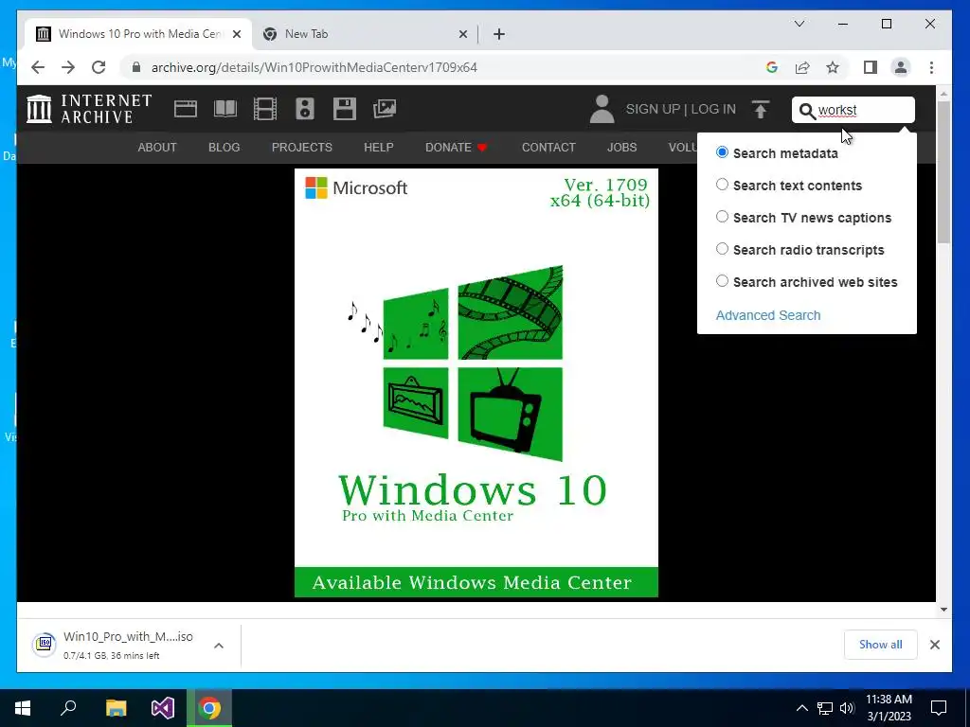Show hidden system tray icons
This screenshot has height=727, width=970.
click(801, 708)
